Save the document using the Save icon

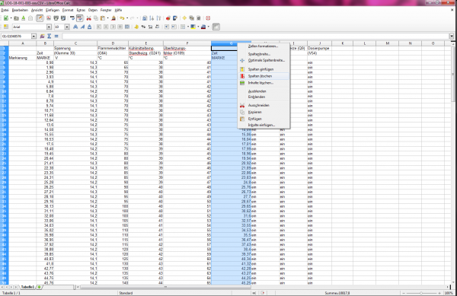24,18
